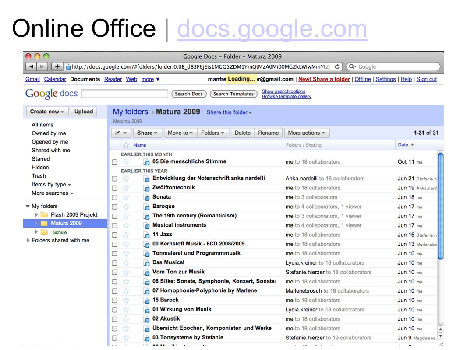Image resolution: width=467 pixels, height=350 pixels.
Task: Show documents Shared with me
Action: coord(51,150)
